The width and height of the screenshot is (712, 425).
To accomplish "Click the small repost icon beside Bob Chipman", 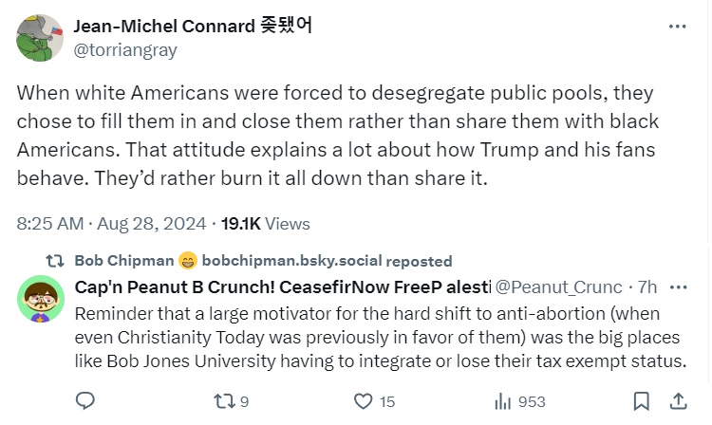I will coord(55,261).
